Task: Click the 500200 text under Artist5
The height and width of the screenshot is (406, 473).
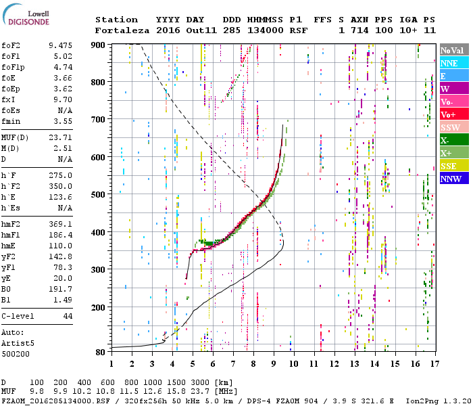Action: point(16,354)
